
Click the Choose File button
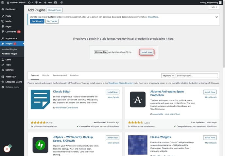coord(101,52)
